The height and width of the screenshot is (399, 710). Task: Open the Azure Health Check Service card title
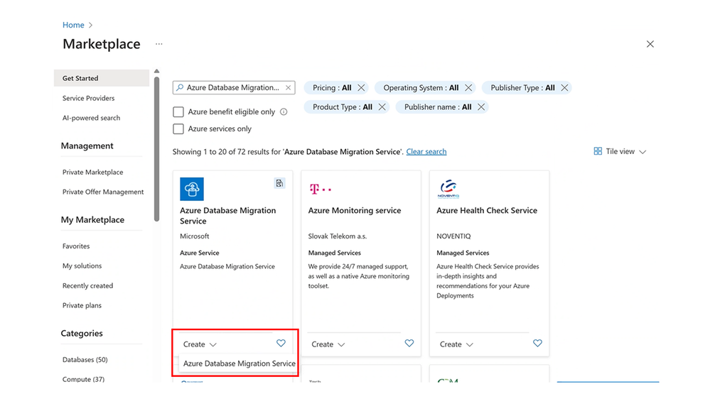click(487, 210)
